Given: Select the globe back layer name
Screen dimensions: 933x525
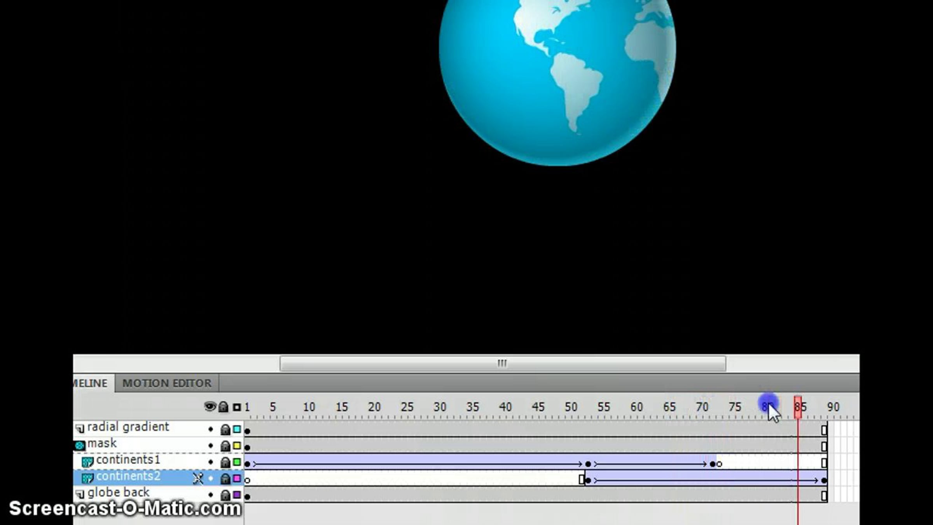Looking at the screenshot, I should pyautogui.click(x=118, y=493).
